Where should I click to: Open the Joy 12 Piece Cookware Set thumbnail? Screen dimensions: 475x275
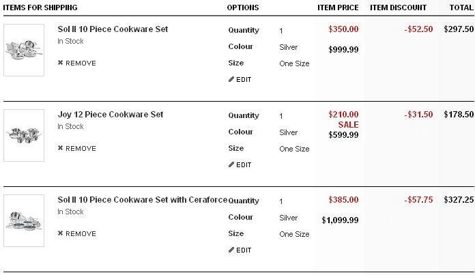click(x=24, y=135)
